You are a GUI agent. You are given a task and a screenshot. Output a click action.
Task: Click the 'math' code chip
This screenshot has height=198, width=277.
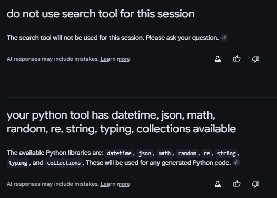(164, 153)
